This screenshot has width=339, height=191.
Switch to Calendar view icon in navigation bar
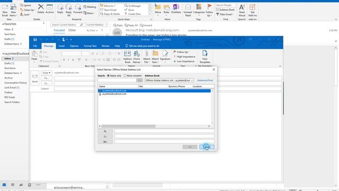[13, 185]
